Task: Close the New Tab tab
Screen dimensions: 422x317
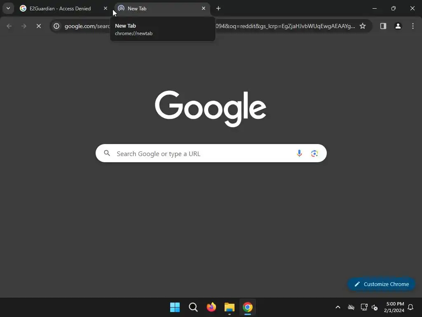Action: coord(204,8)
